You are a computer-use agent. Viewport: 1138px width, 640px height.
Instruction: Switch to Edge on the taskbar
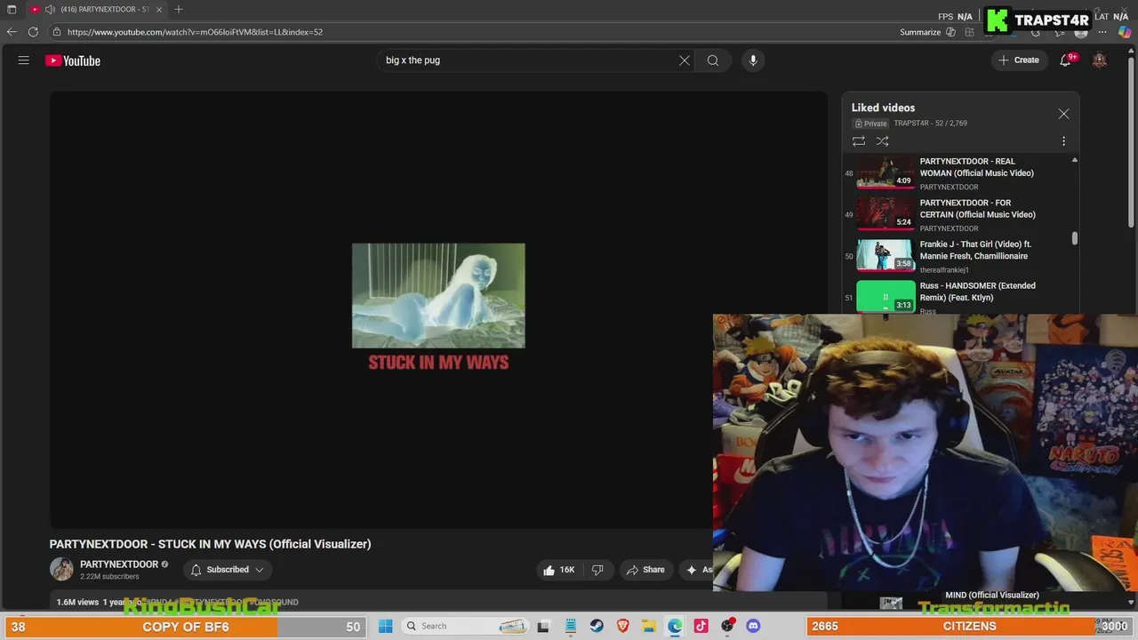tap(675, 626)
